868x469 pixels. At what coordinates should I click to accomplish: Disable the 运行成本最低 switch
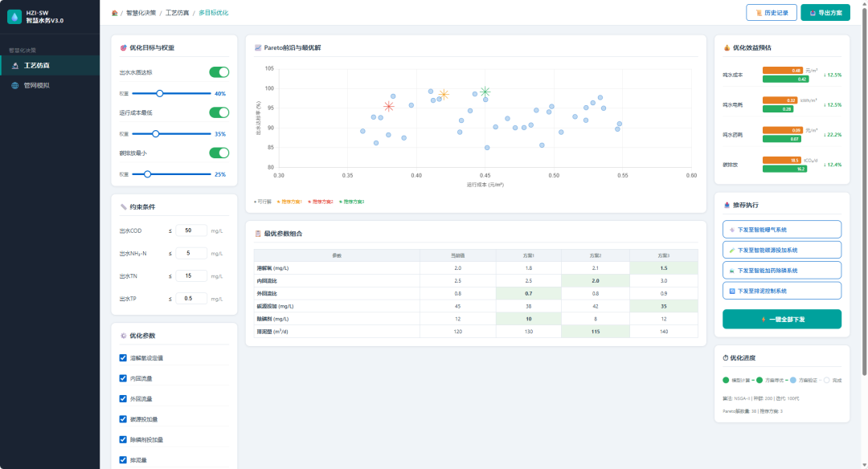point(219,112)
